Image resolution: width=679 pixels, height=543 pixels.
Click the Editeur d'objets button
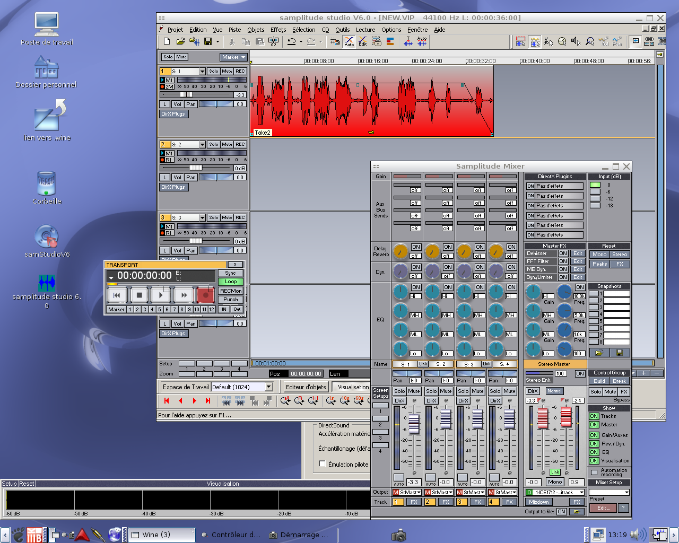click(x=306, y=387)
